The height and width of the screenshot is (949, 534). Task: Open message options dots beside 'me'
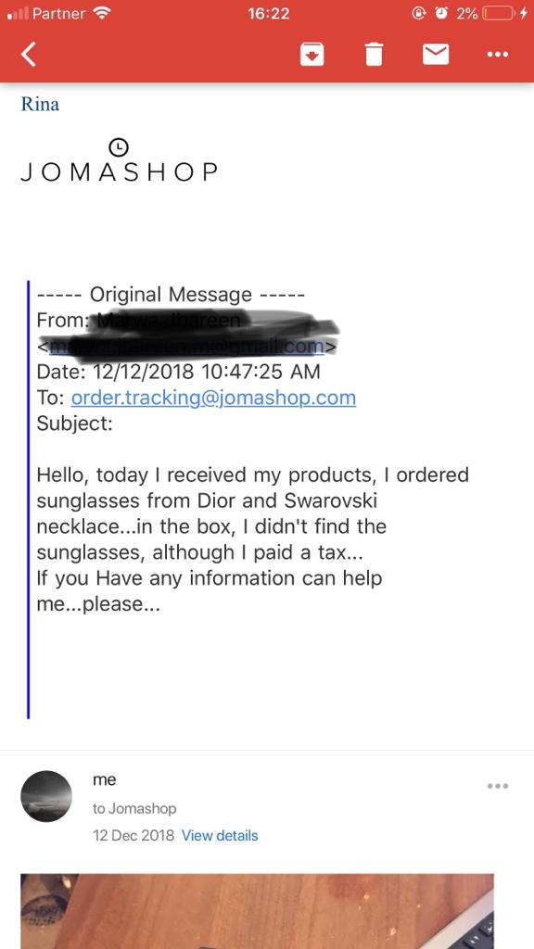pos(498,786)
